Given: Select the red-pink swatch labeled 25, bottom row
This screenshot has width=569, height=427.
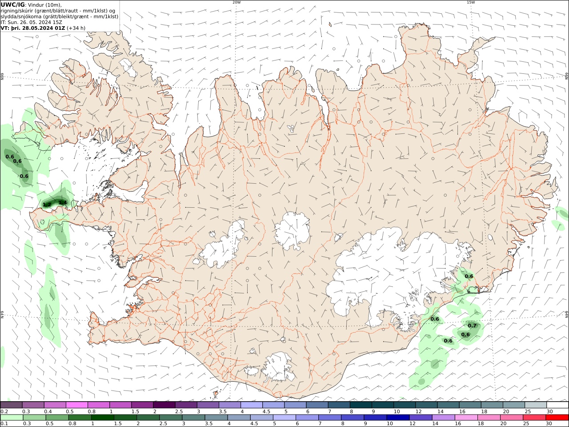Looking at the screenshot, I should pos(535,418).
